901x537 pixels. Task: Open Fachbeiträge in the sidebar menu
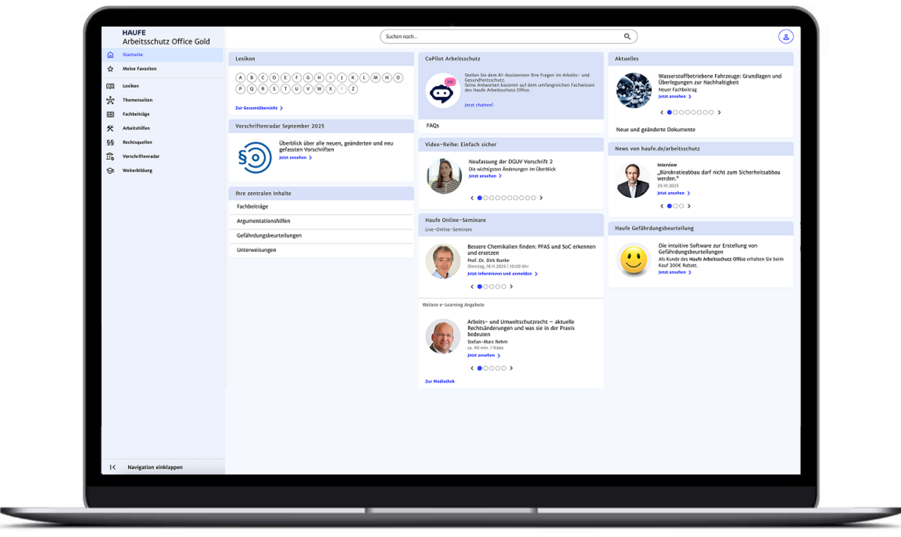pyautogui.click(x=136, y=114)
